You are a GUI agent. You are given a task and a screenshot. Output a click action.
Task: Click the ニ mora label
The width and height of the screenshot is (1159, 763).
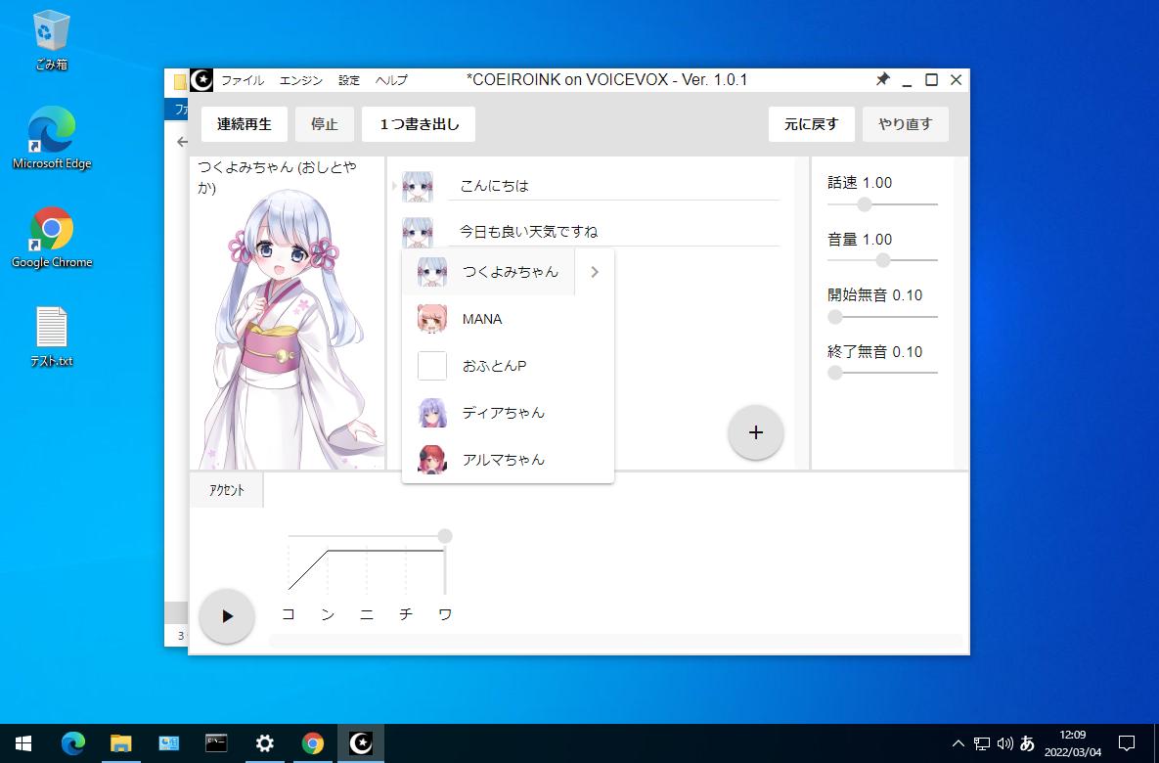(x=367, y=614)
